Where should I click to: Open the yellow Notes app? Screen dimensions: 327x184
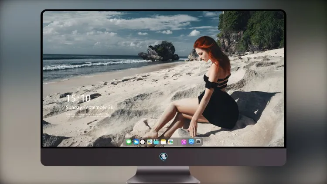tap(163, 142)
